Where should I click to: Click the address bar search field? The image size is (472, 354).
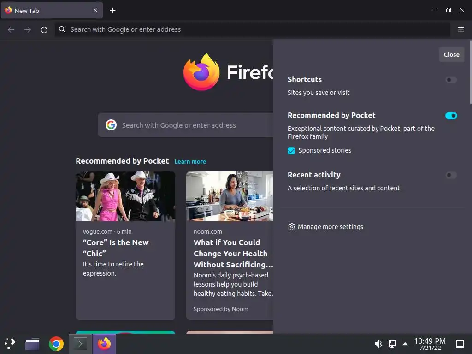tap(252, 29)
